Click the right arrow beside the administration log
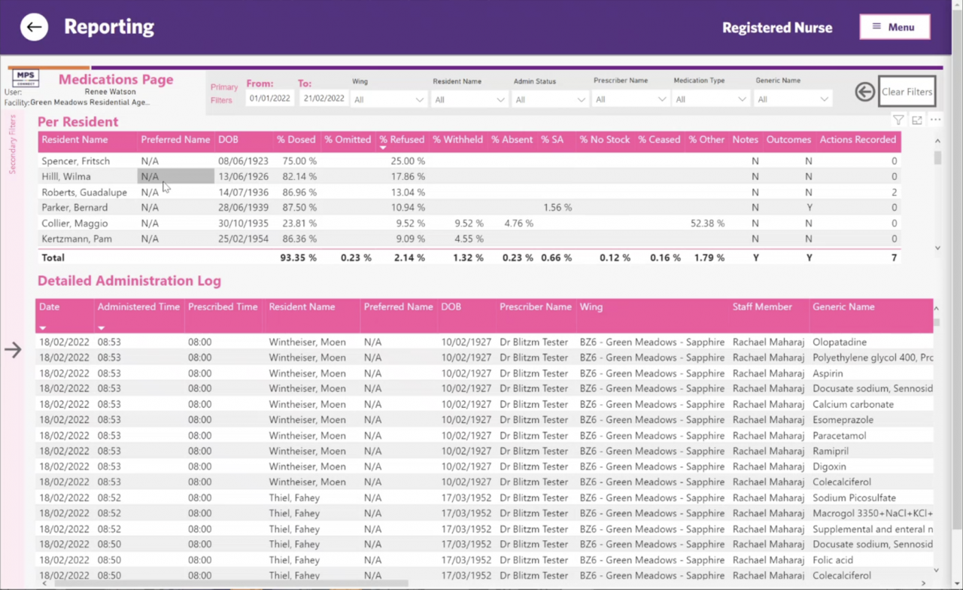Screen dimensions: 963x590 coord(13,349)
